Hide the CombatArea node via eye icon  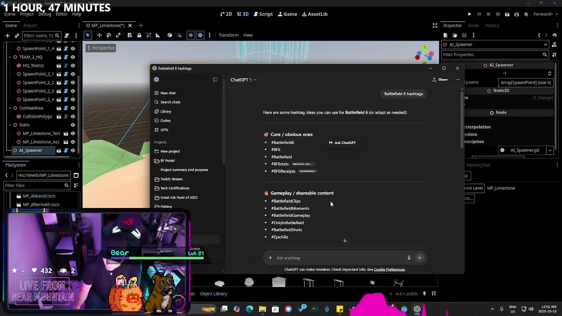(73, 108)
